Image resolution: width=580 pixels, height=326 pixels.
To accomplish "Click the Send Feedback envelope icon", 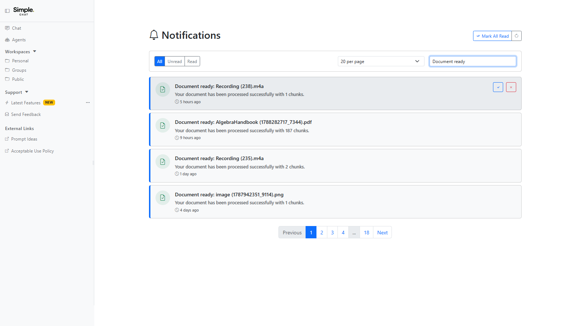I will 7,114.
